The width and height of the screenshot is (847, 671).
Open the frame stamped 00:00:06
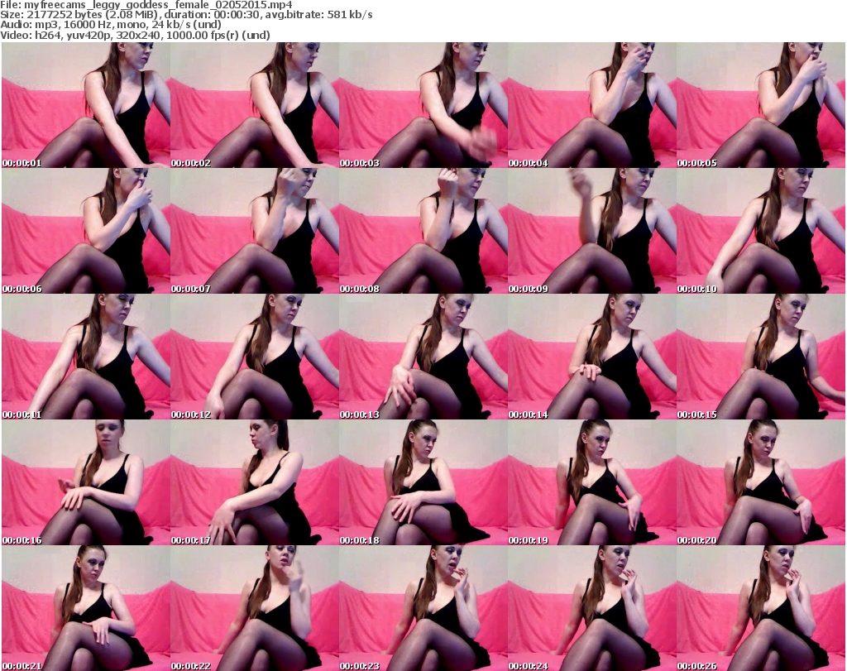tap(86, 231)
